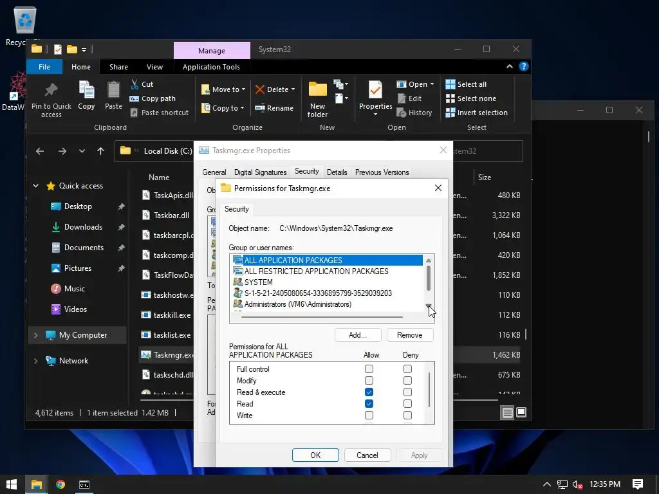Click Command Prompt icon on taskbar
This screenshot has width=659, height=494.
pos(84,484)
